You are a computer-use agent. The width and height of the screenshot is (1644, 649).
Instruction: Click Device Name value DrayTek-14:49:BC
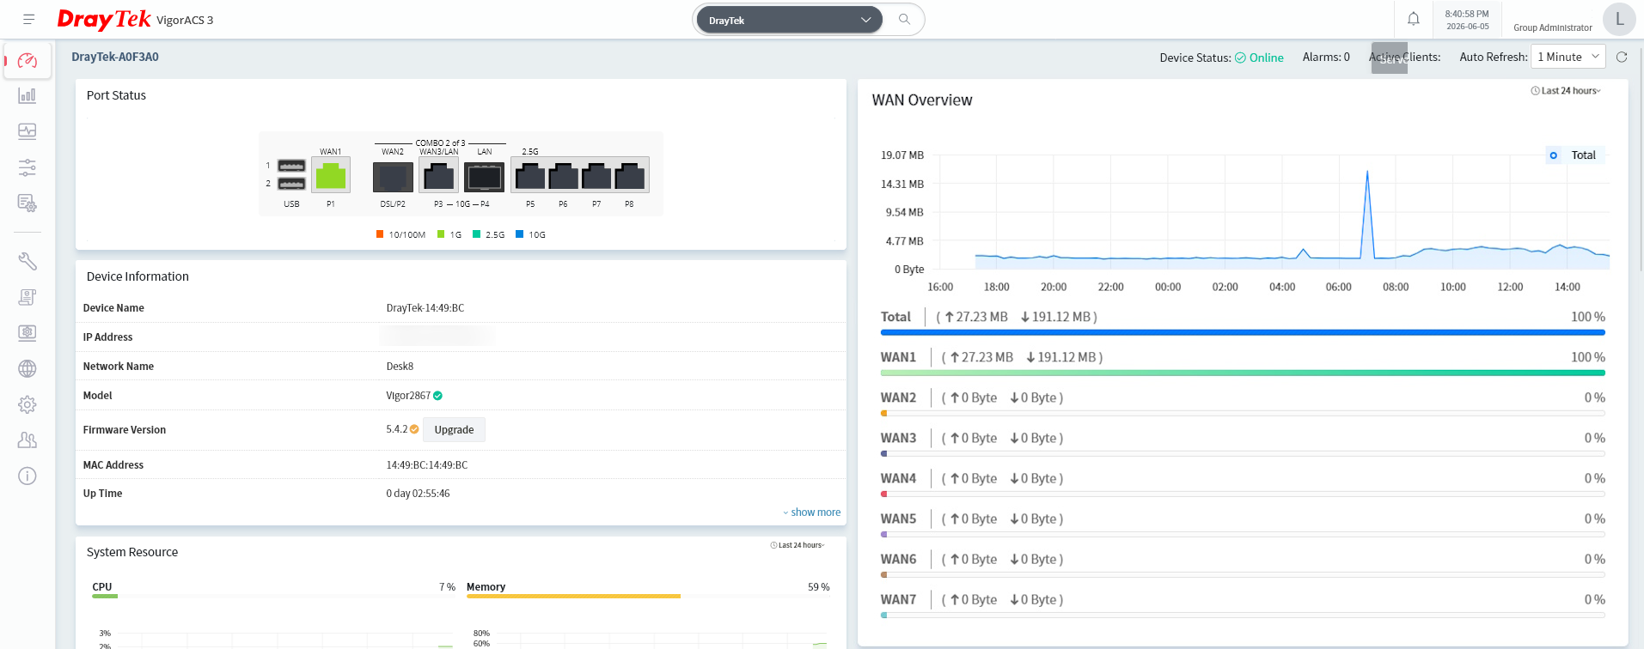click(x=425, y=308)
